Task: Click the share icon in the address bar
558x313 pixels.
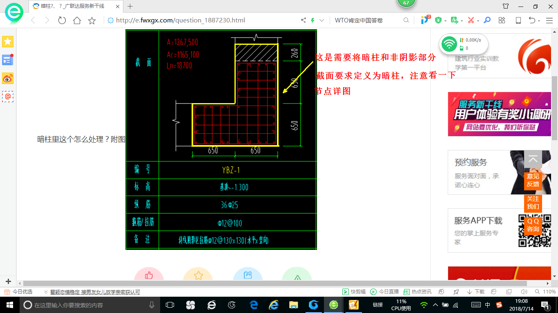Action: pos(303,20)
